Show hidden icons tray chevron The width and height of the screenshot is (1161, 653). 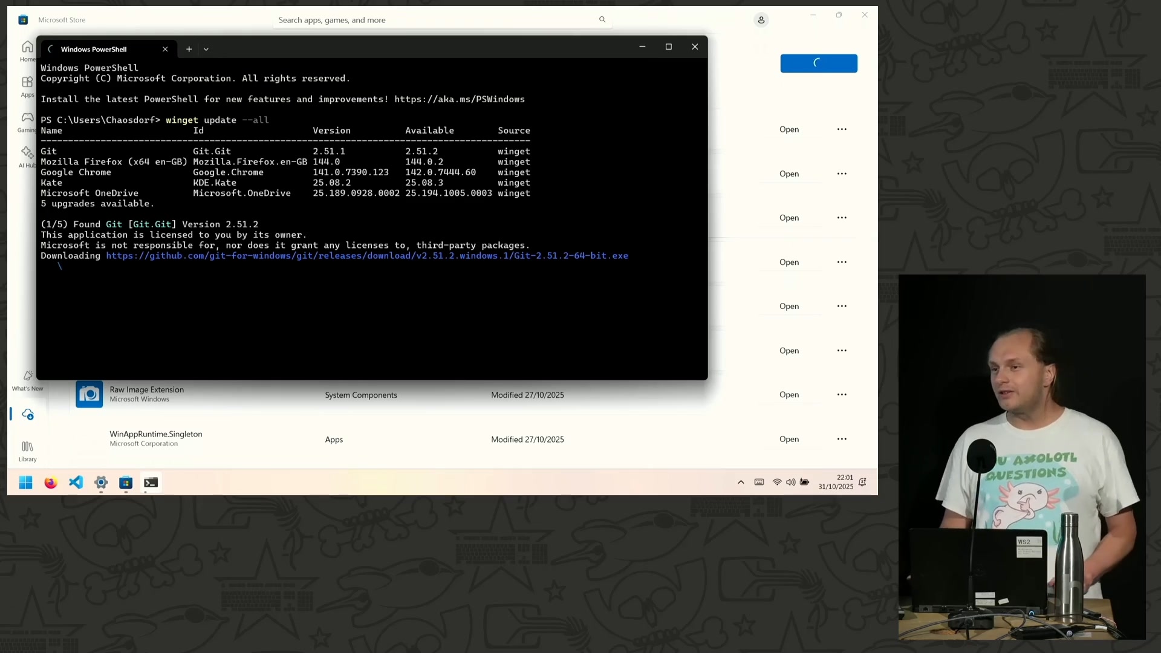pos(741,482)
